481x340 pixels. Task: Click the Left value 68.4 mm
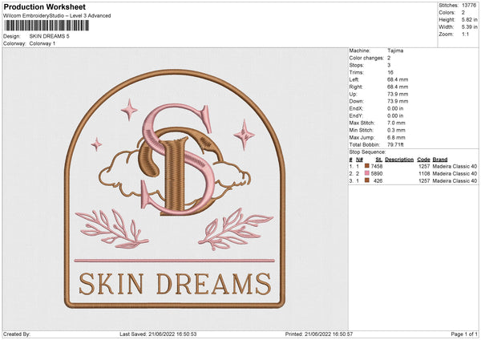point(398,79)
